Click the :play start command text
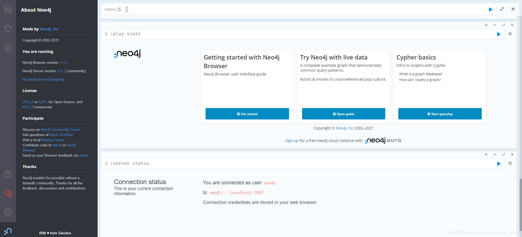This screenshot has height=237, width=522. pyautogui.click(x=126, y=34)
